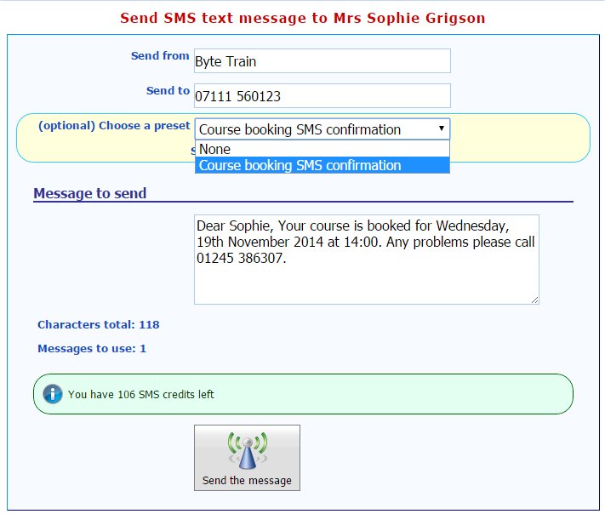605x514 pixels.
Task: Click the 'Messages to use: 1' counter
Action: click(92, 349)
